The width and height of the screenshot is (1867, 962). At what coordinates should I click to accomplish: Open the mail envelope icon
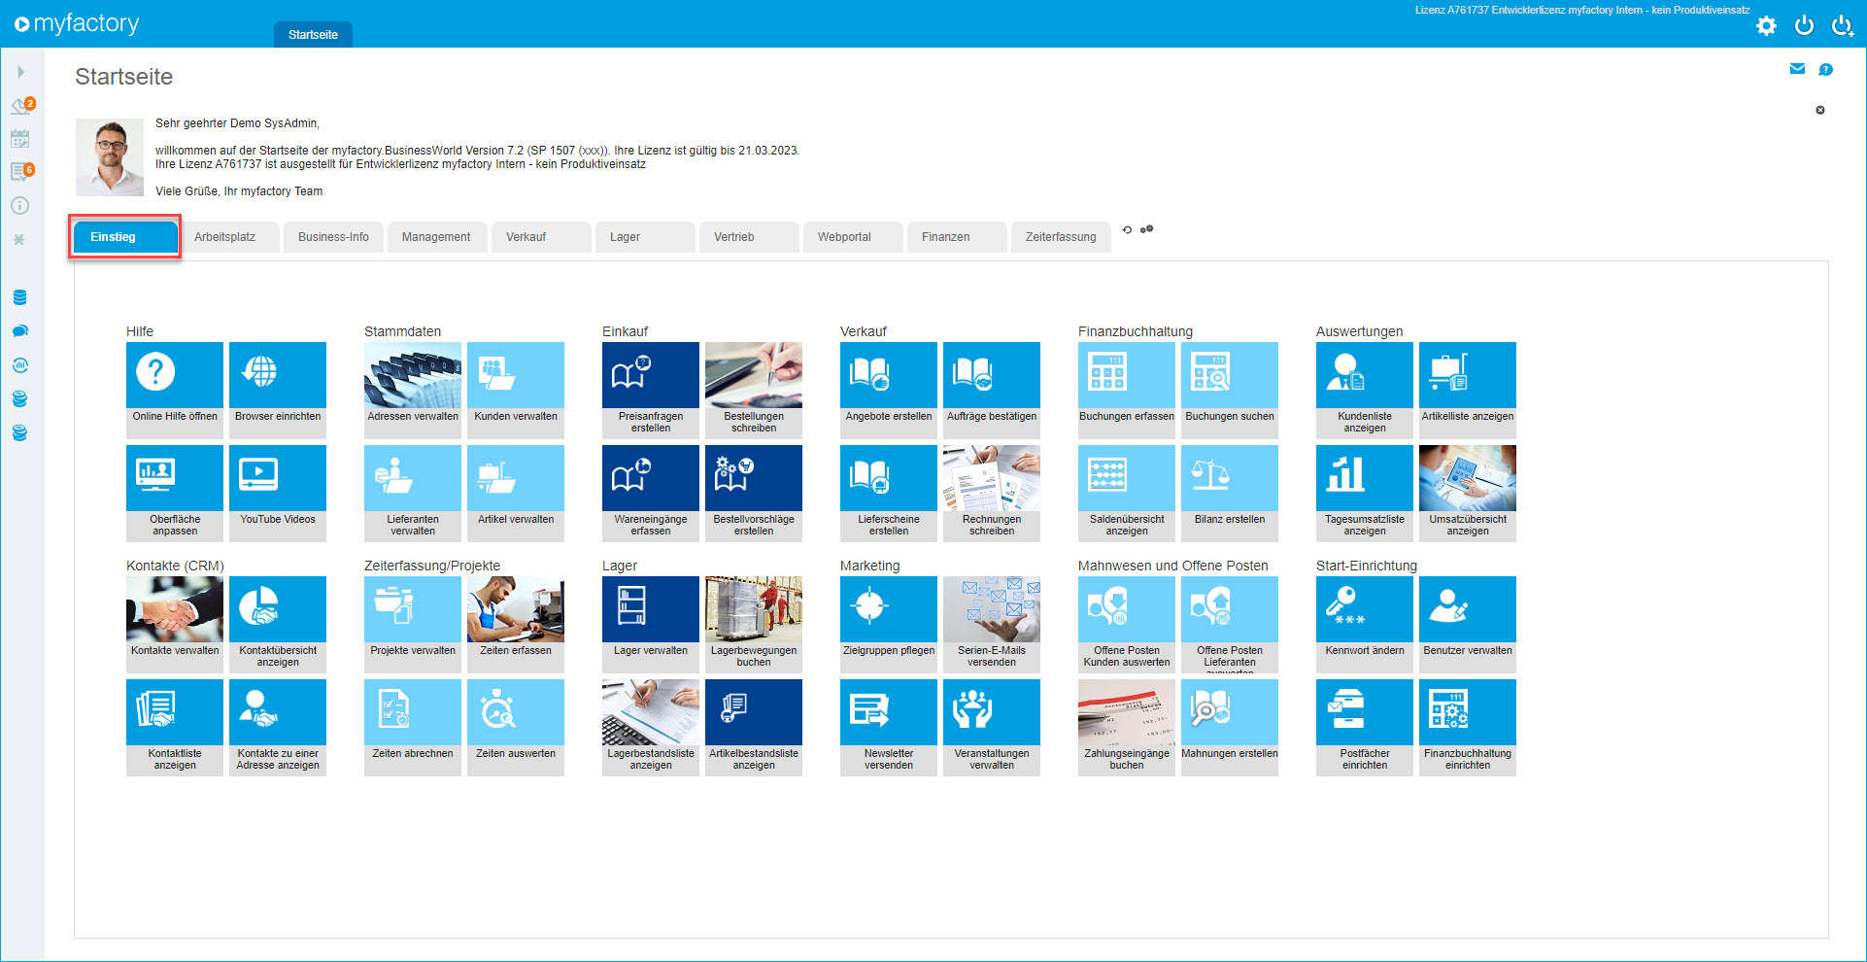(1797, 69)
